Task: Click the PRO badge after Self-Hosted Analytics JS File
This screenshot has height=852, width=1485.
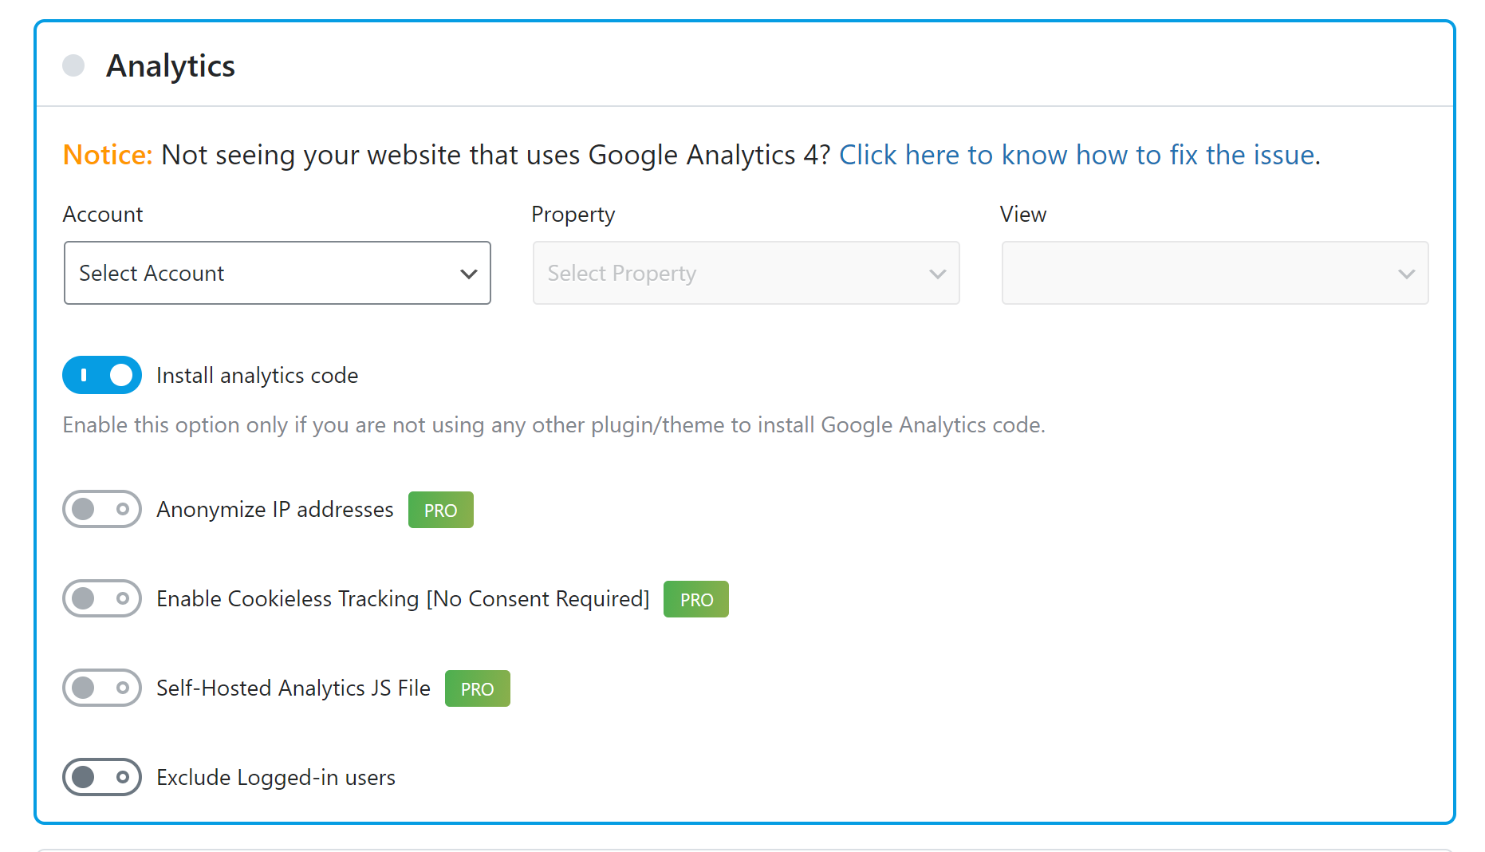Action: click(x=477, y=688)
